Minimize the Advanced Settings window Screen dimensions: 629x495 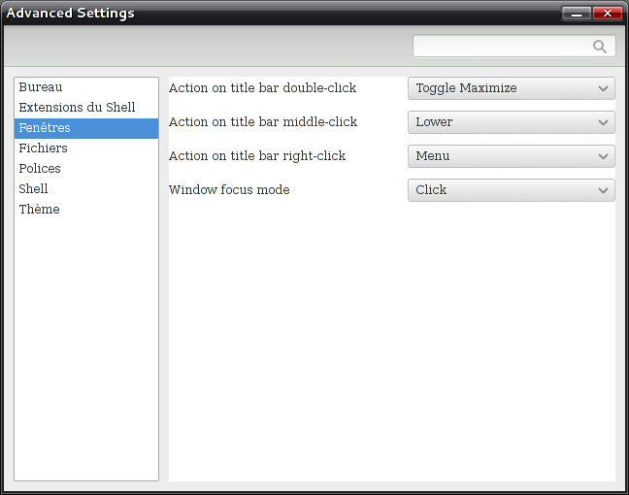pyautogui.click(x=577, y=14)
